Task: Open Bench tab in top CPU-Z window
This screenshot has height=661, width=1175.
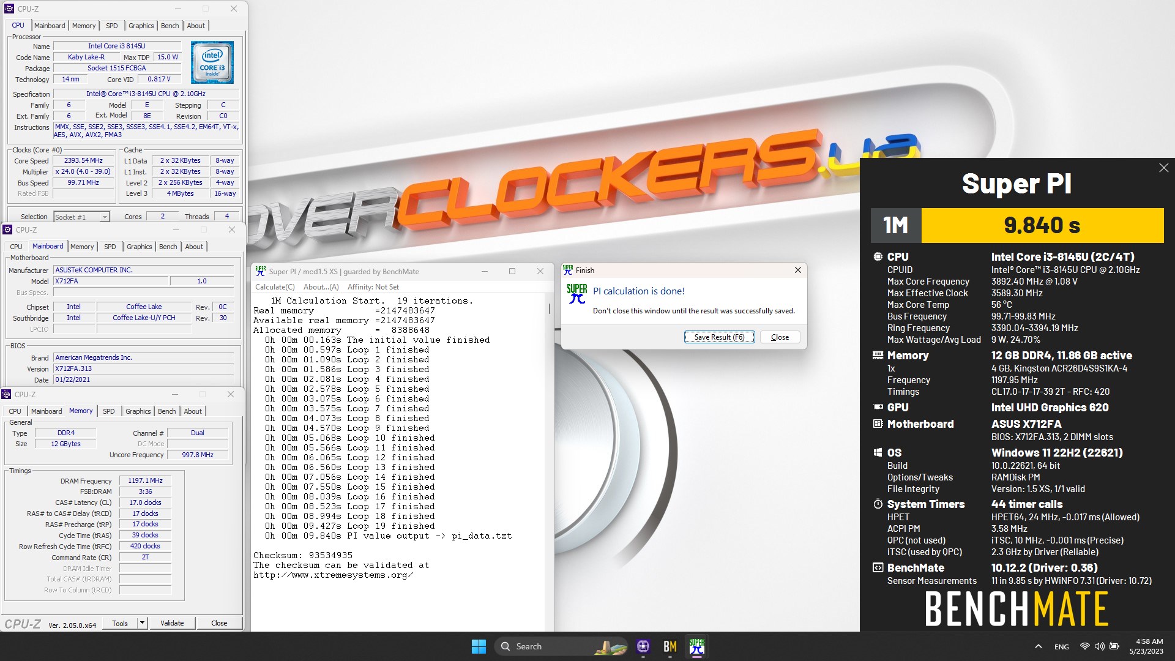Action: 170,26
